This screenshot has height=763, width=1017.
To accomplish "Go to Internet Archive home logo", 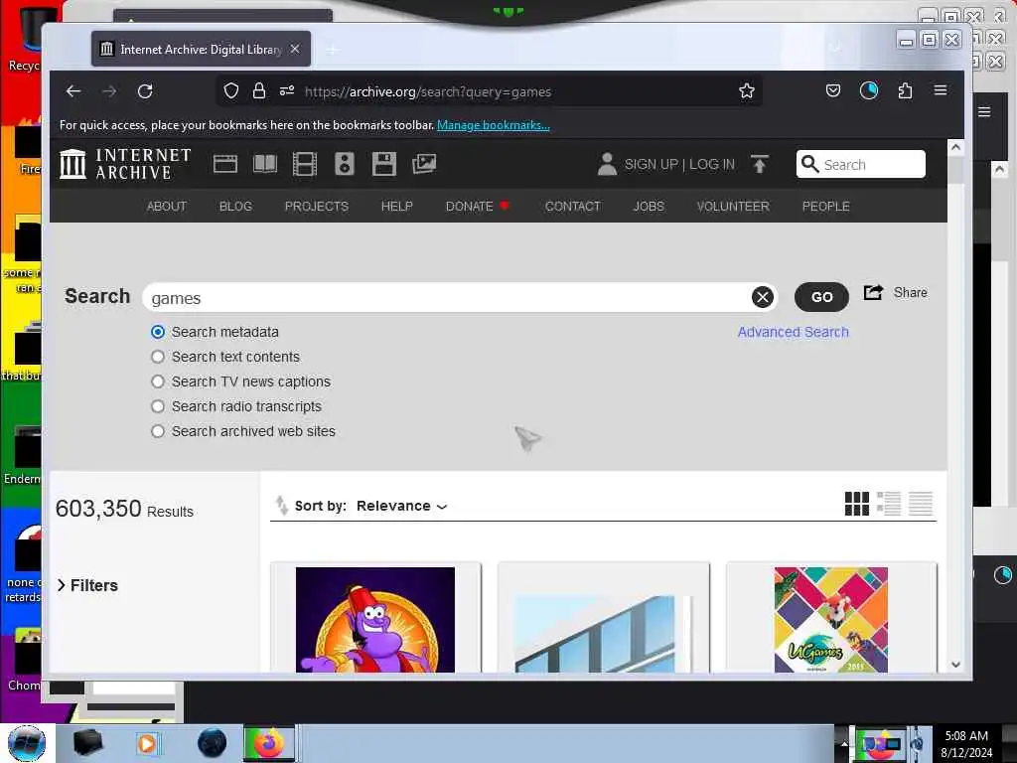I will tap(125, 164).
